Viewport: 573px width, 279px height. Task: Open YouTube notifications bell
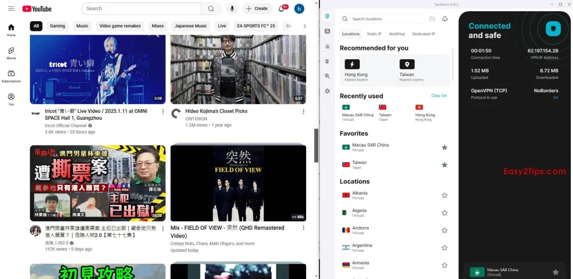coord(281,8)
